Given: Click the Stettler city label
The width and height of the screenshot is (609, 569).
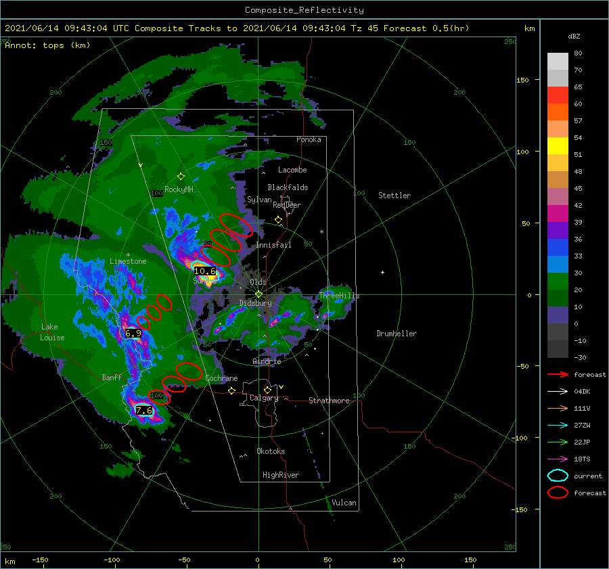Looking at the screenshot, I should (394, 196).
